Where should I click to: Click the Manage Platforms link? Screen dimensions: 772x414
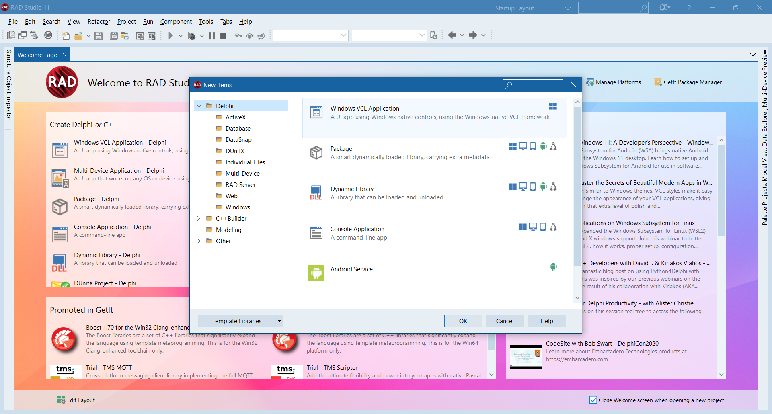(x=618, y=82)
